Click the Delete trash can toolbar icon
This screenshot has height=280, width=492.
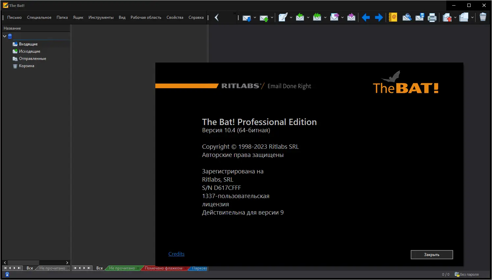tap(483, 17)
